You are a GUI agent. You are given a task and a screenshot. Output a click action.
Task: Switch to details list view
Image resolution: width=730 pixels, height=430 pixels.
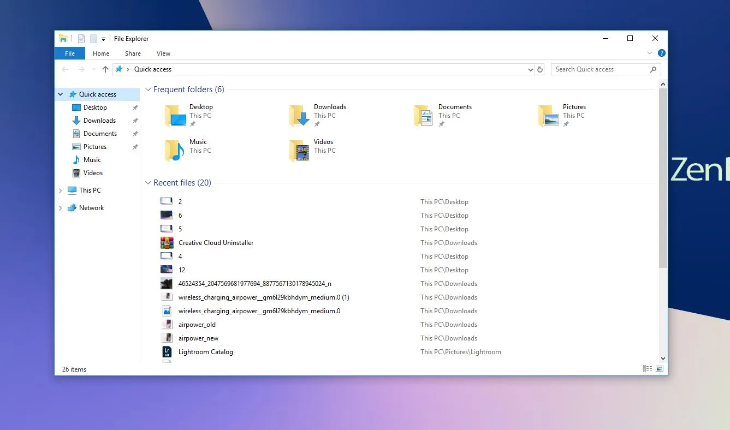(x=648, y=369)
